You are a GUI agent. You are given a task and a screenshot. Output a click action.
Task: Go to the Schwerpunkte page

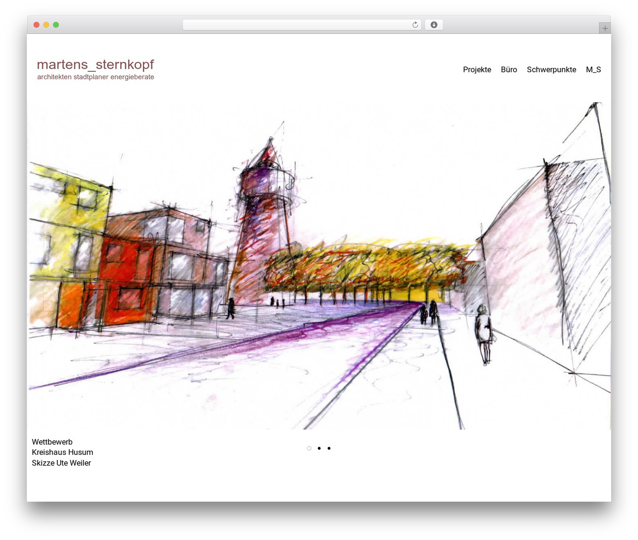[x=551, y=70]
